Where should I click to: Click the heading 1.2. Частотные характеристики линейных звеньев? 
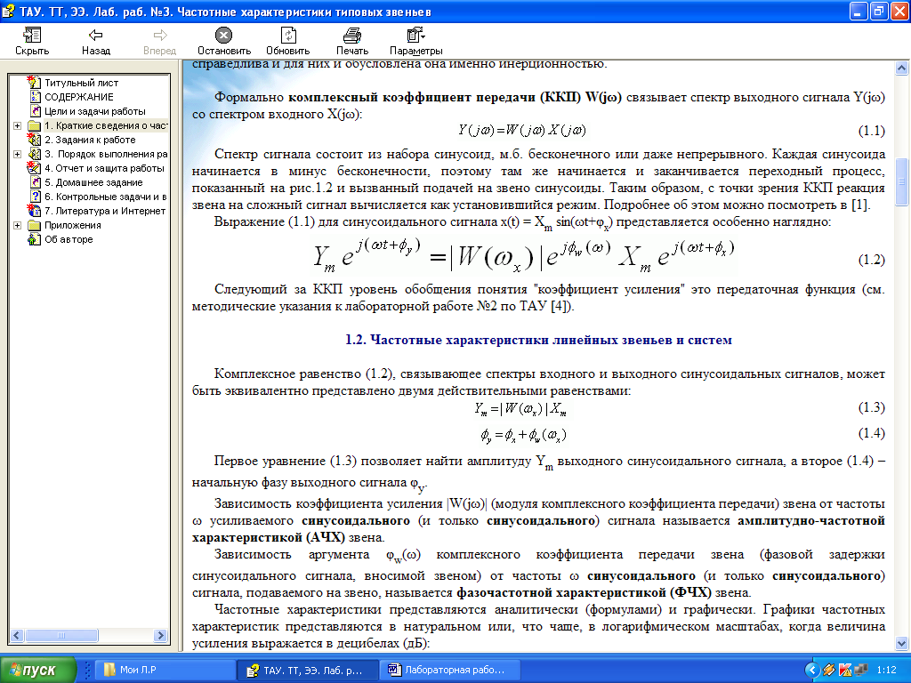click(x=538, y=340)
